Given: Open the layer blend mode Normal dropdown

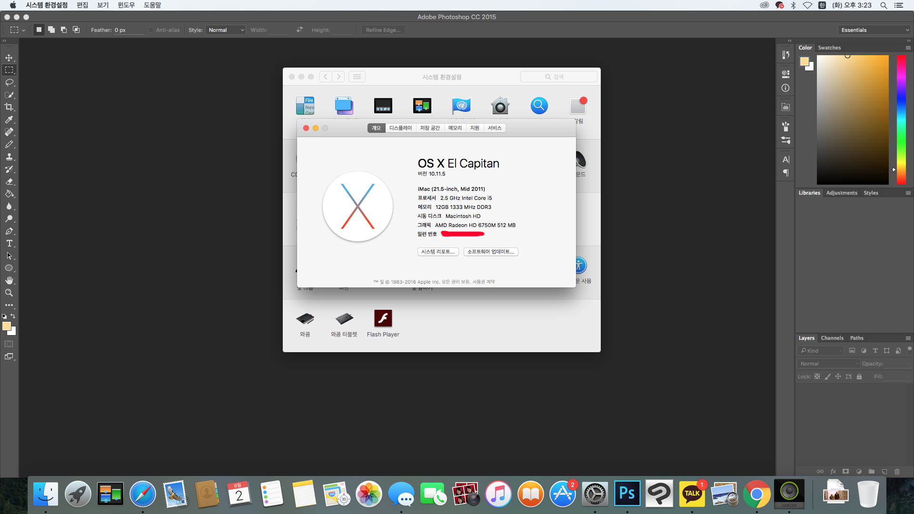Looking at the screenshot, I should pos(829,364).
